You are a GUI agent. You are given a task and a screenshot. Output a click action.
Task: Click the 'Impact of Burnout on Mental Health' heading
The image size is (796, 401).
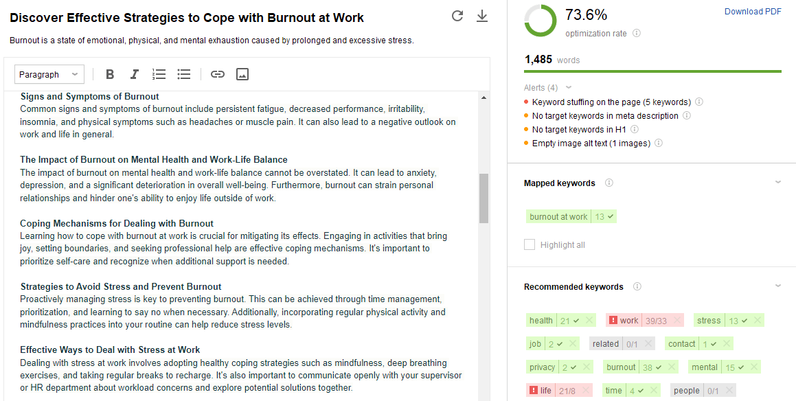pyautogui.click(x=154, y=159)
